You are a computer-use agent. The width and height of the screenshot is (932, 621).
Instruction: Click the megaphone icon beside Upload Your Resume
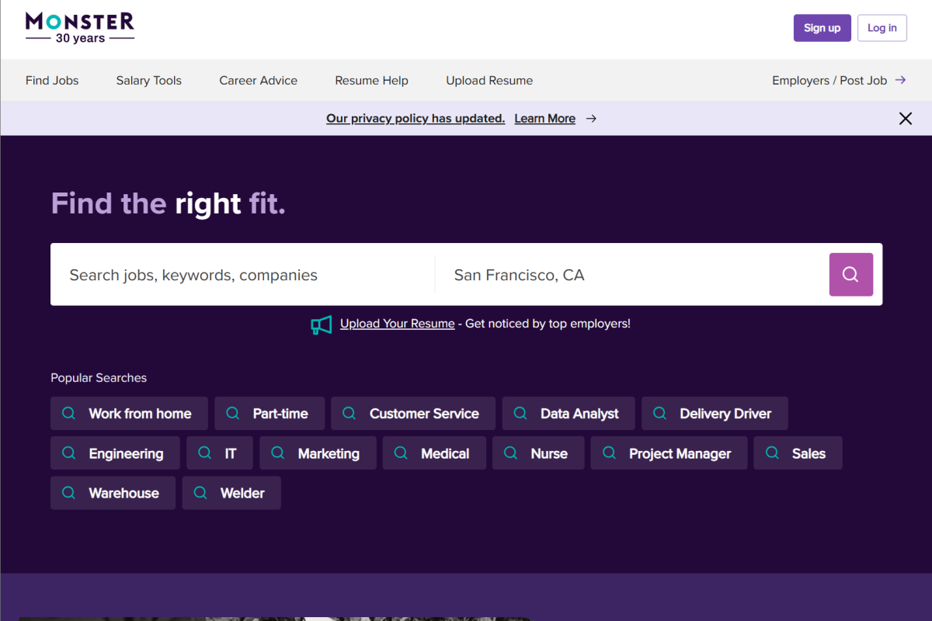coord(322,324)
